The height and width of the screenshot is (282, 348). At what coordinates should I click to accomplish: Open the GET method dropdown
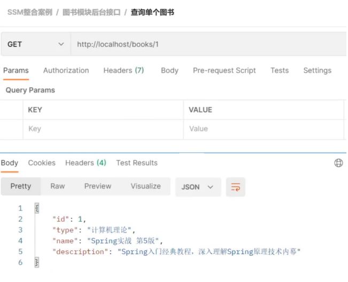[x=36, y=44]
